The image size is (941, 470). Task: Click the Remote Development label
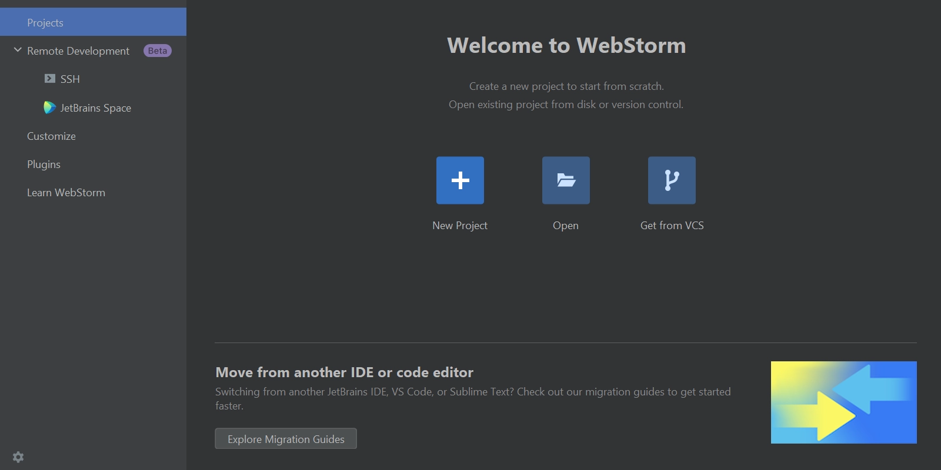tap(78, 51)
